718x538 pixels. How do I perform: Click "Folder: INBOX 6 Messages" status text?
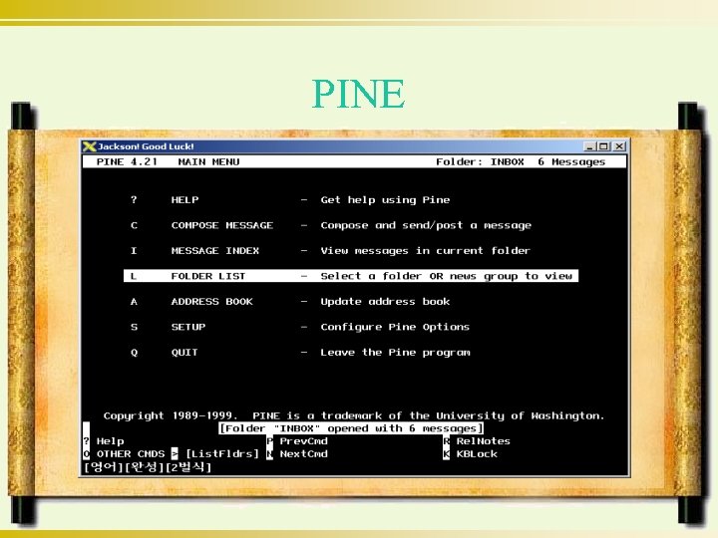[x=521, y=162]
